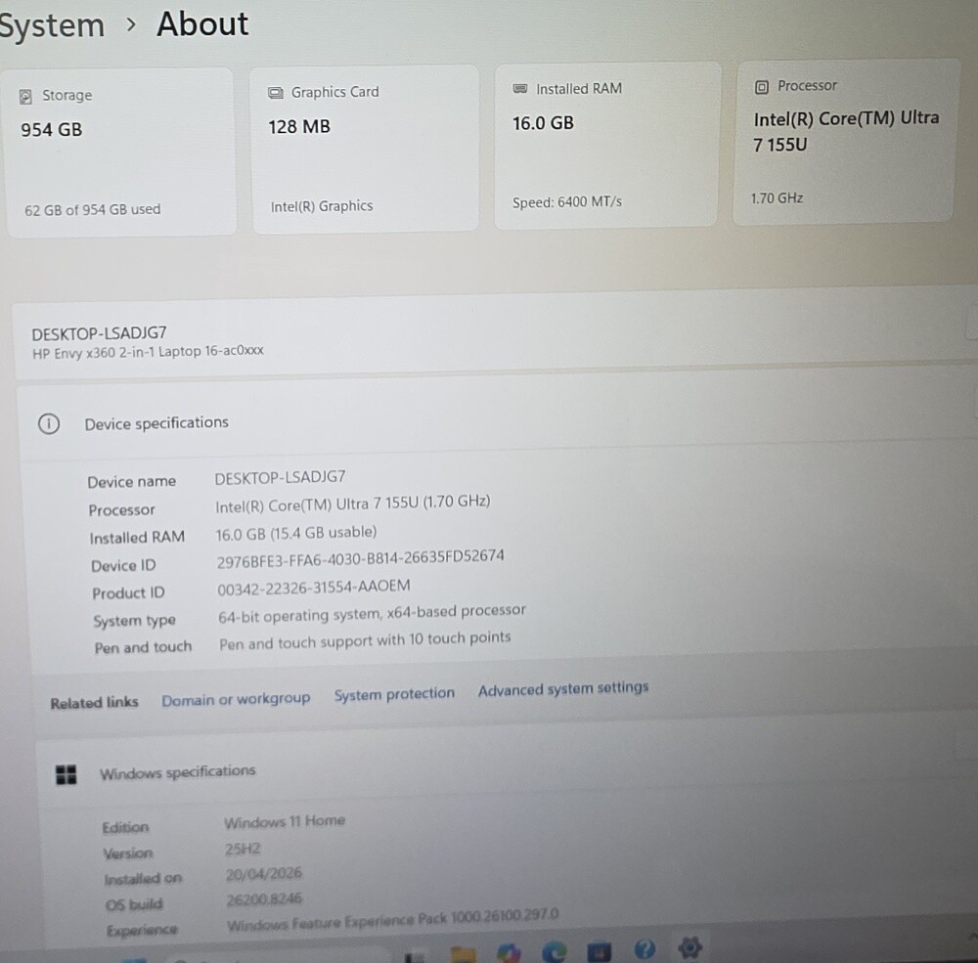Click the 'Intel(R) Core(TM) Ultra 7 155U' card heading
This screenshot has height=963, width=978.
[846, 131]
